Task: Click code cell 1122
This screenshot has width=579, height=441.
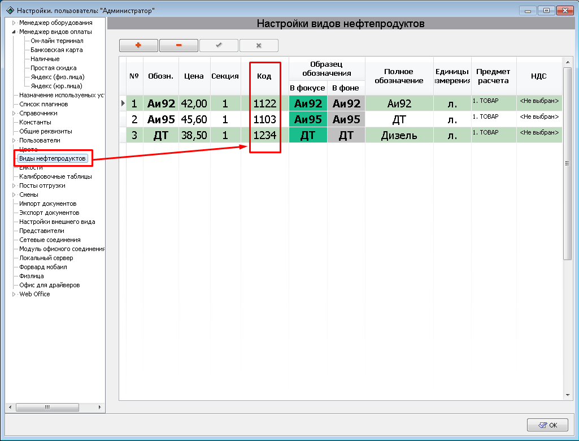Action: pyautogui.click(x=264, y=103)
